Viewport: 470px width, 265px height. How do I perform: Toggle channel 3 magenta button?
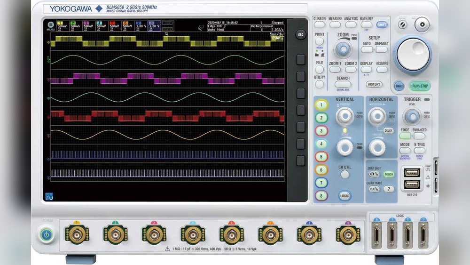(321, 131)
